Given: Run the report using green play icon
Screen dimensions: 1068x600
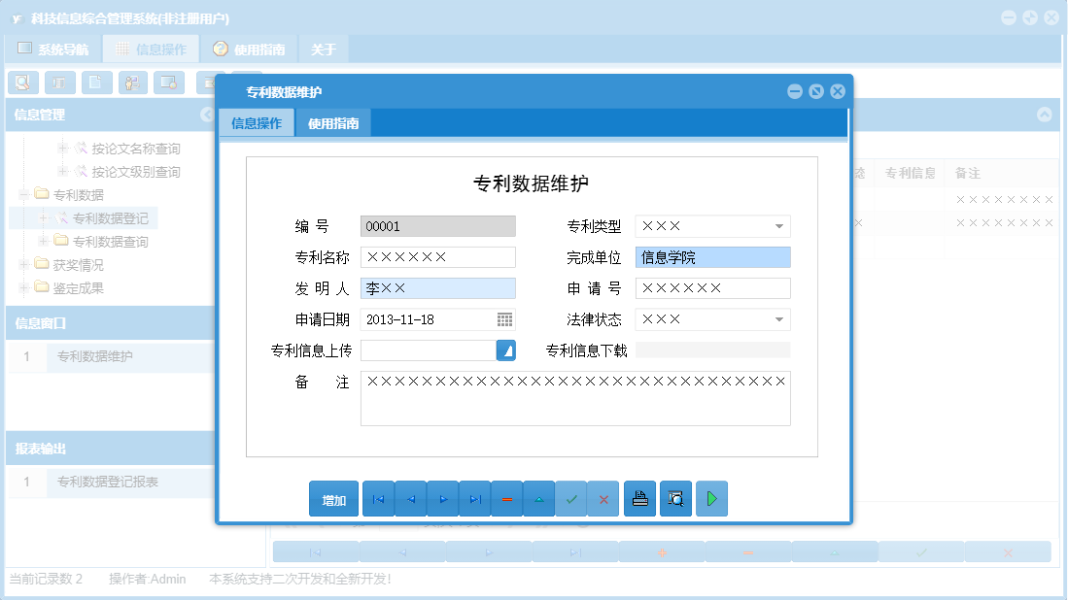Looking at the screenshot, I should coord(711,498).
